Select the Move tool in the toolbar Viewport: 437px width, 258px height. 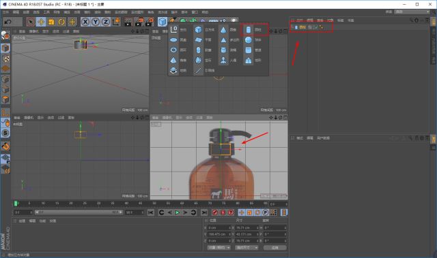click(x=41, y=22)
